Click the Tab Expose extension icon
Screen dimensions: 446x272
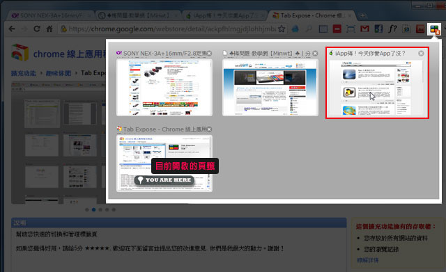pos(434,29)
